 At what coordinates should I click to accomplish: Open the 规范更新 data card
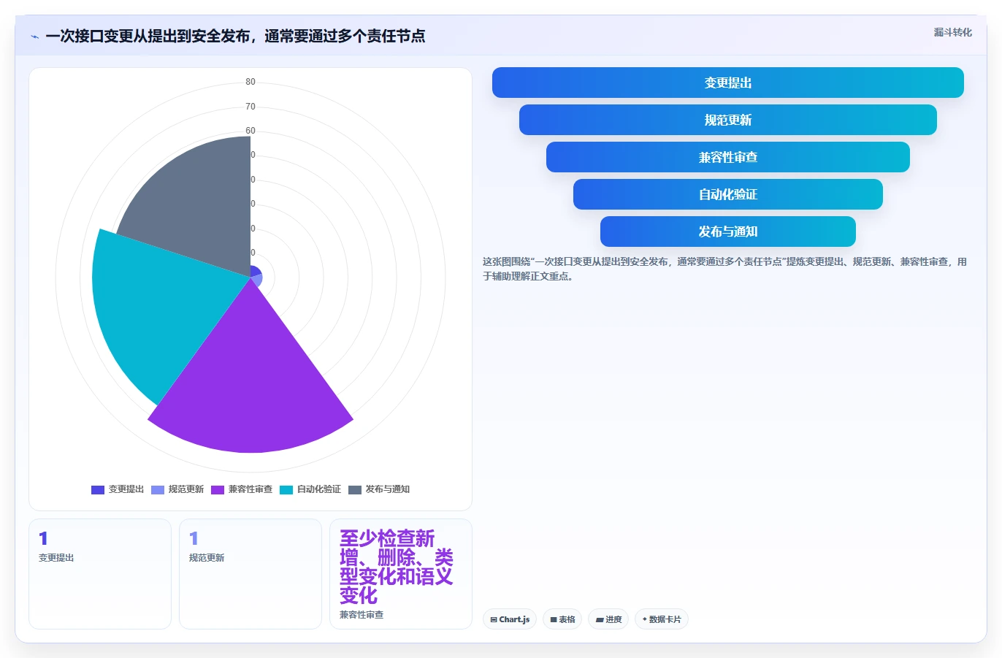coord(250,574)
